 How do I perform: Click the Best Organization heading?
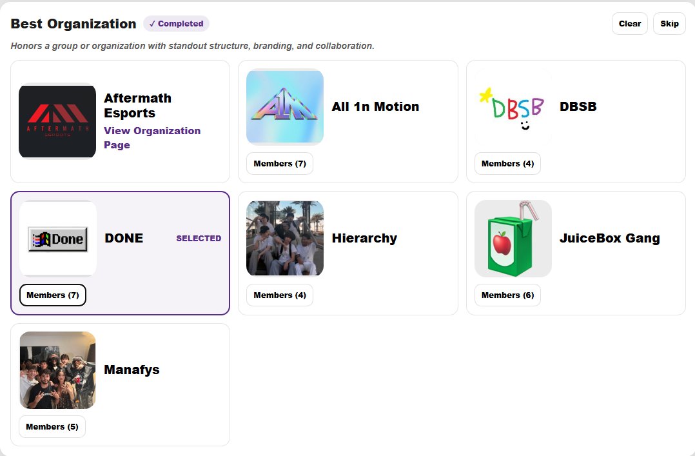click(x=73, y=23)
